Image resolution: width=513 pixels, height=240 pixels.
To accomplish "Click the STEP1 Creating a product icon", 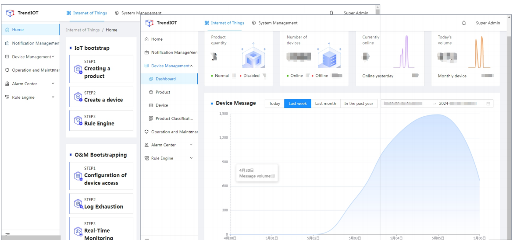I will 78,70.
